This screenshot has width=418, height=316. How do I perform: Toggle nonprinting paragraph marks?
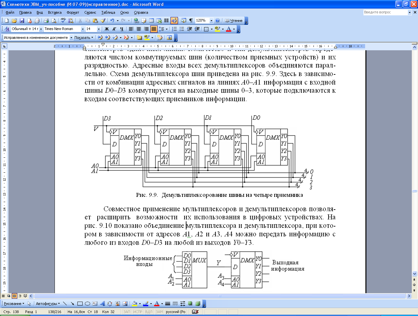coord(191,21)
